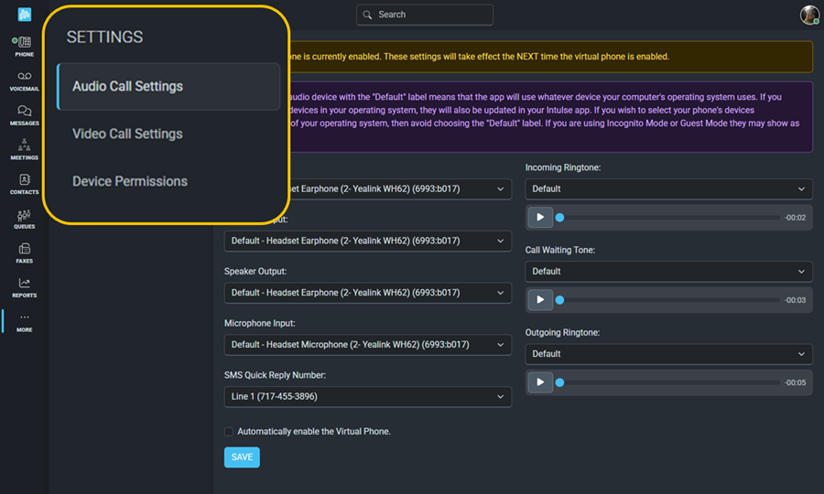Screen dimensions: 824x494
Task: Go to Voicemail in the sidebar
Action: point(24,80)
